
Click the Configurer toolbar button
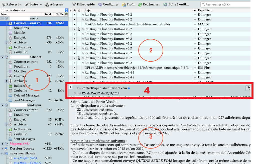tap(108, 4)
